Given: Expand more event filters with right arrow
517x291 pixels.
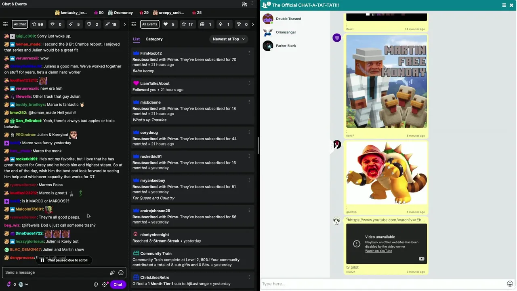Looking at the screenshot, I should 253,24.
